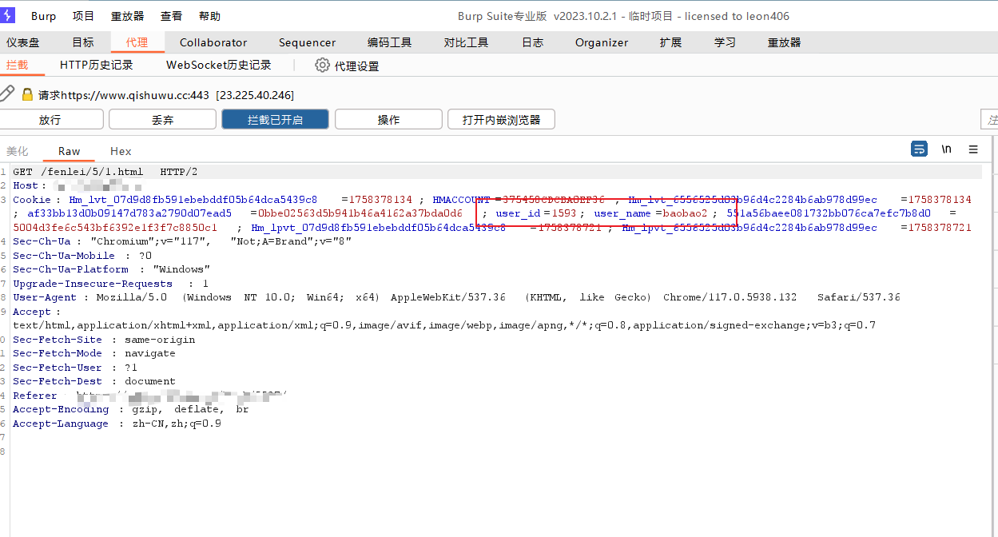
Task: Toggle the \n non-printable characters icon
Action: coord(946,149)
